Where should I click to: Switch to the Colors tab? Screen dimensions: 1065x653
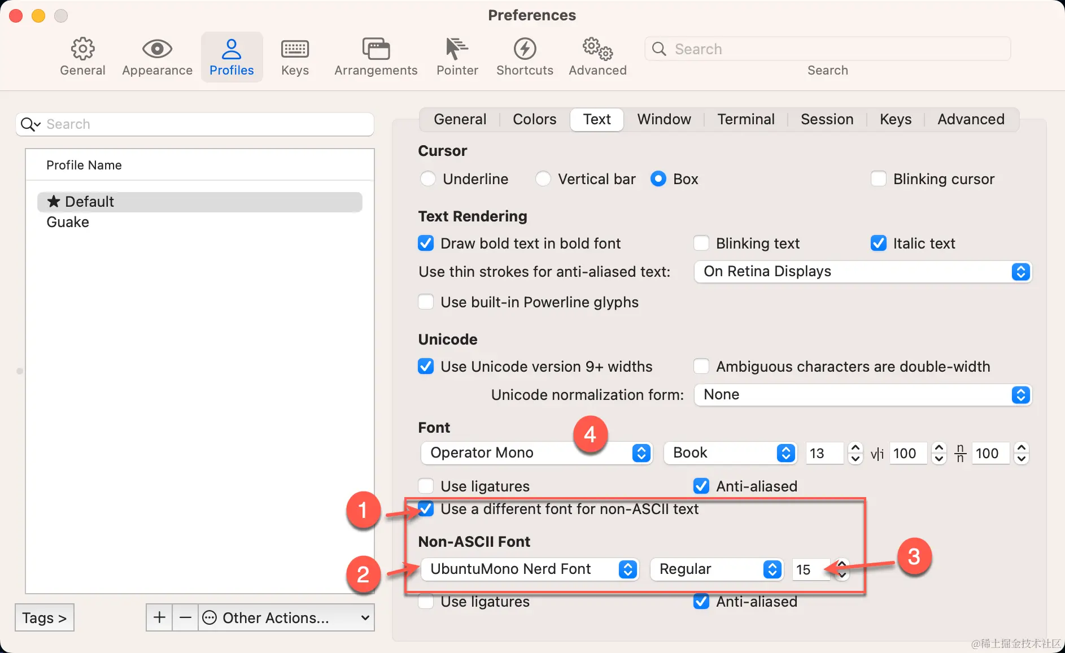point(534,119)
